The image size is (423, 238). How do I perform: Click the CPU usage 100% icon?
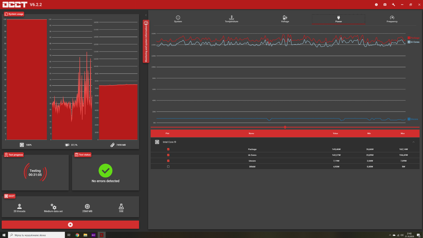pyautogui.click(x=22, y=145)
